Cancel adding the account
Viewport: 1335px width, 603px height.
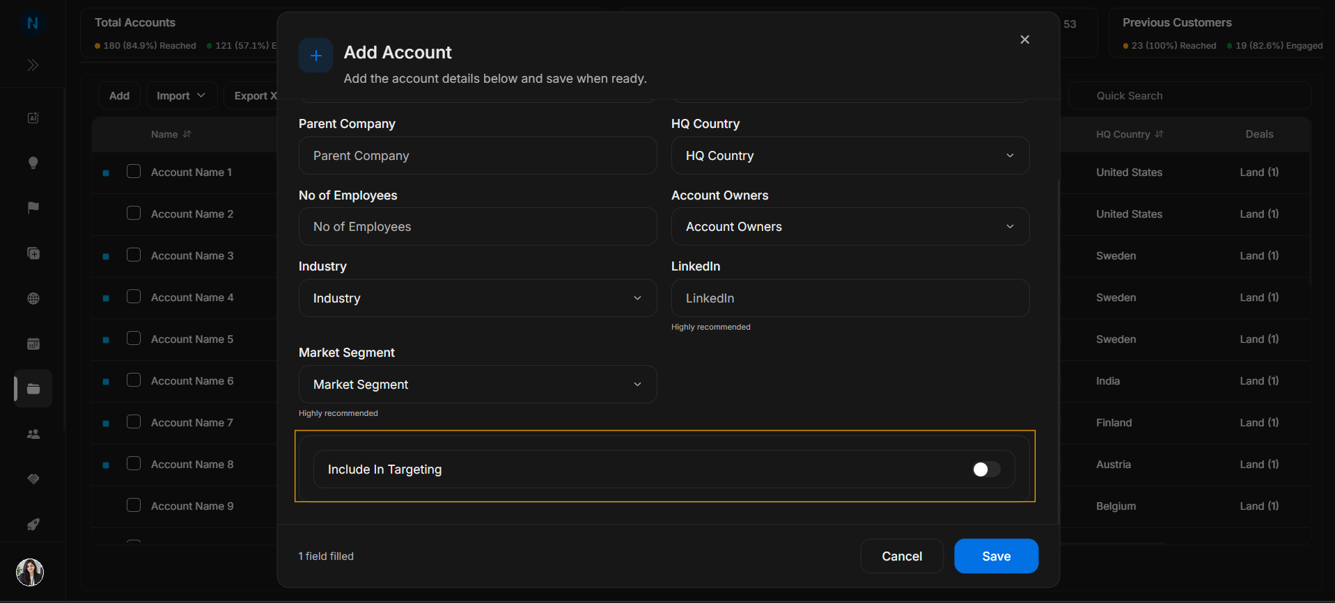click(902, 556)
